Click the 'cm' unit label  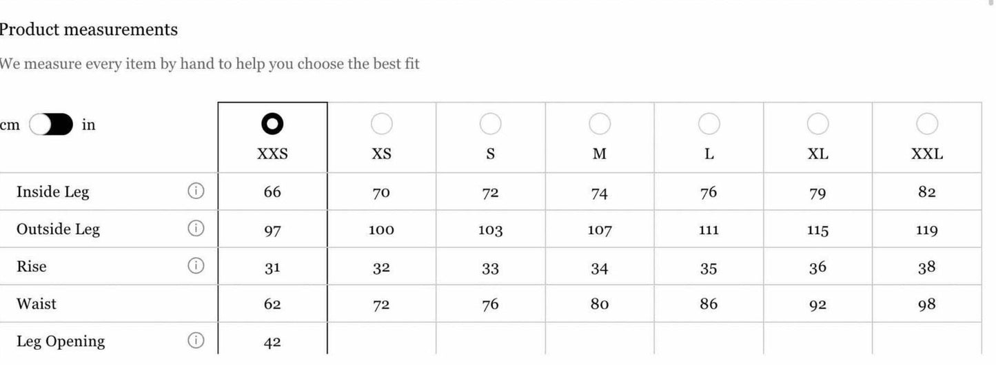pyautogui.click(x=10, y=125)
